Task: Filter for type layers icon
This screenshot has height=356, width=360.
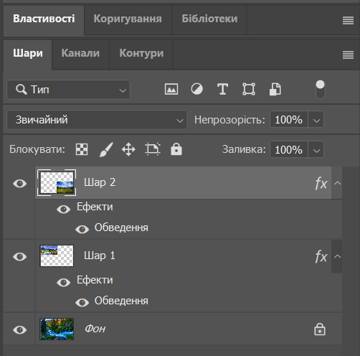Action: (222, 89)
